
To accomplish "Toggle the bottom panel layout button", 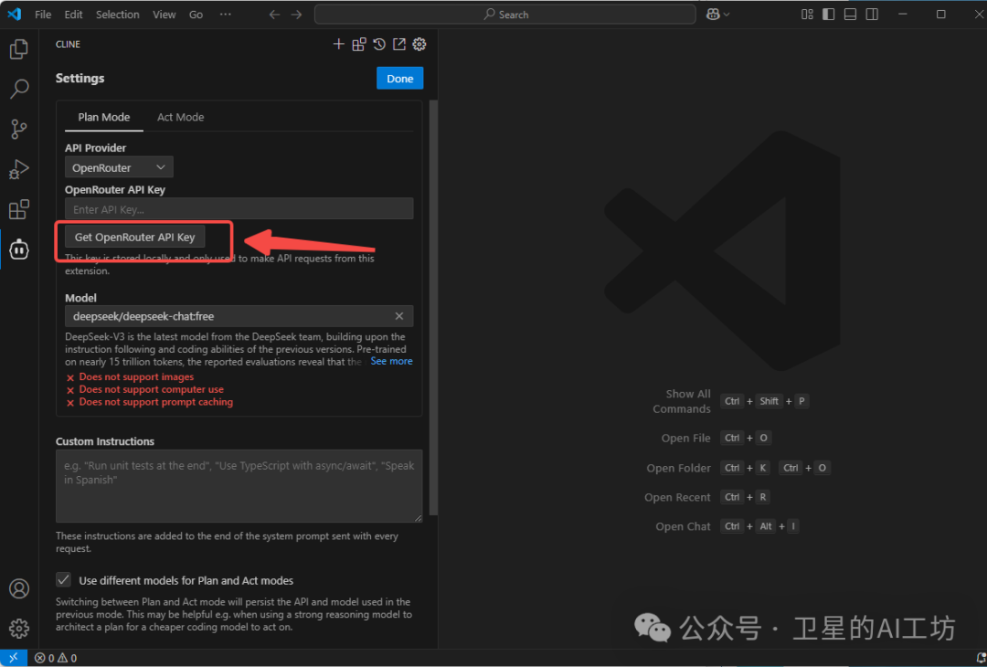I will tap(850, 15).
